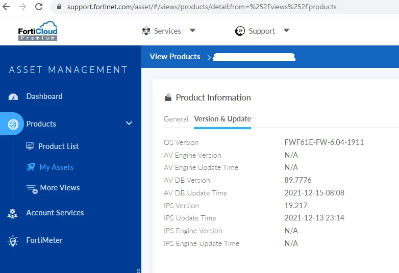Click the Products globe icon
The width and height of the screenshot is (399, 273).
pyautogui.click(x=13, y=124)
